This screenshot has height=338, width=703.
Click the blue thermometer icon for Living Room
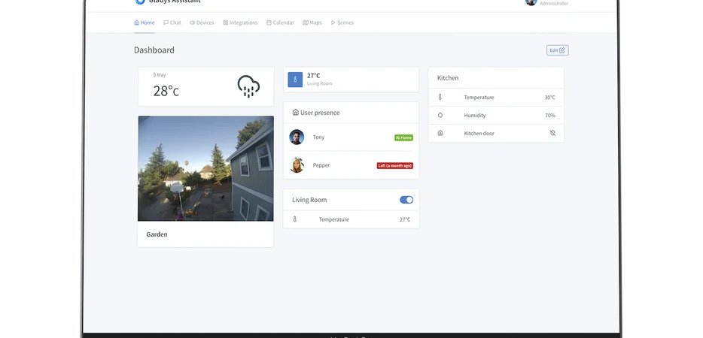pos(296,79)
